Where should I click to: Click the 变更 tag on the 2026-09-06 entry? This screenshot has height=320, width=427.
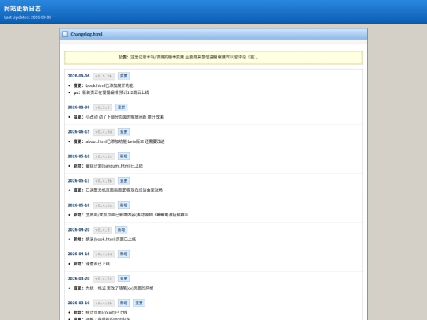tap(123, 76)
